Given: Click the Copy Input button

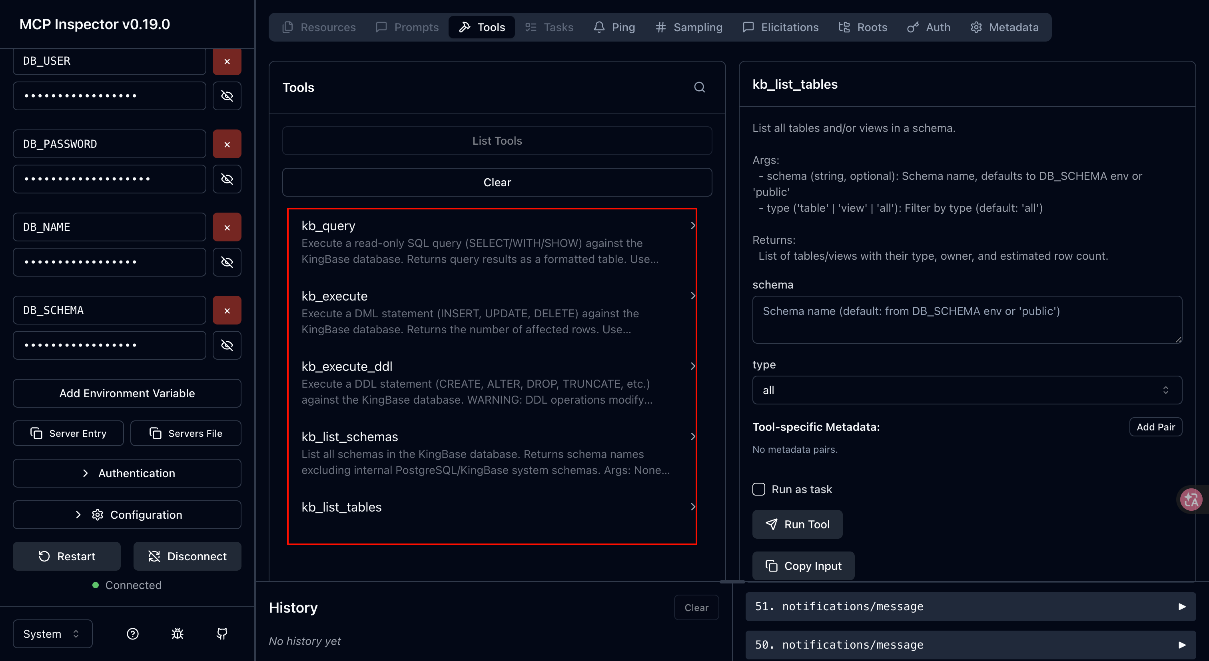Looking at the screenshot, I should [803, 566].
